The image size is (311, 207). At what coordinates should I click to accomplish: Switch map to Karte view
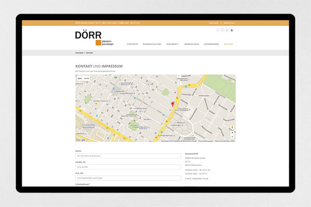click(x=79, y=78)
